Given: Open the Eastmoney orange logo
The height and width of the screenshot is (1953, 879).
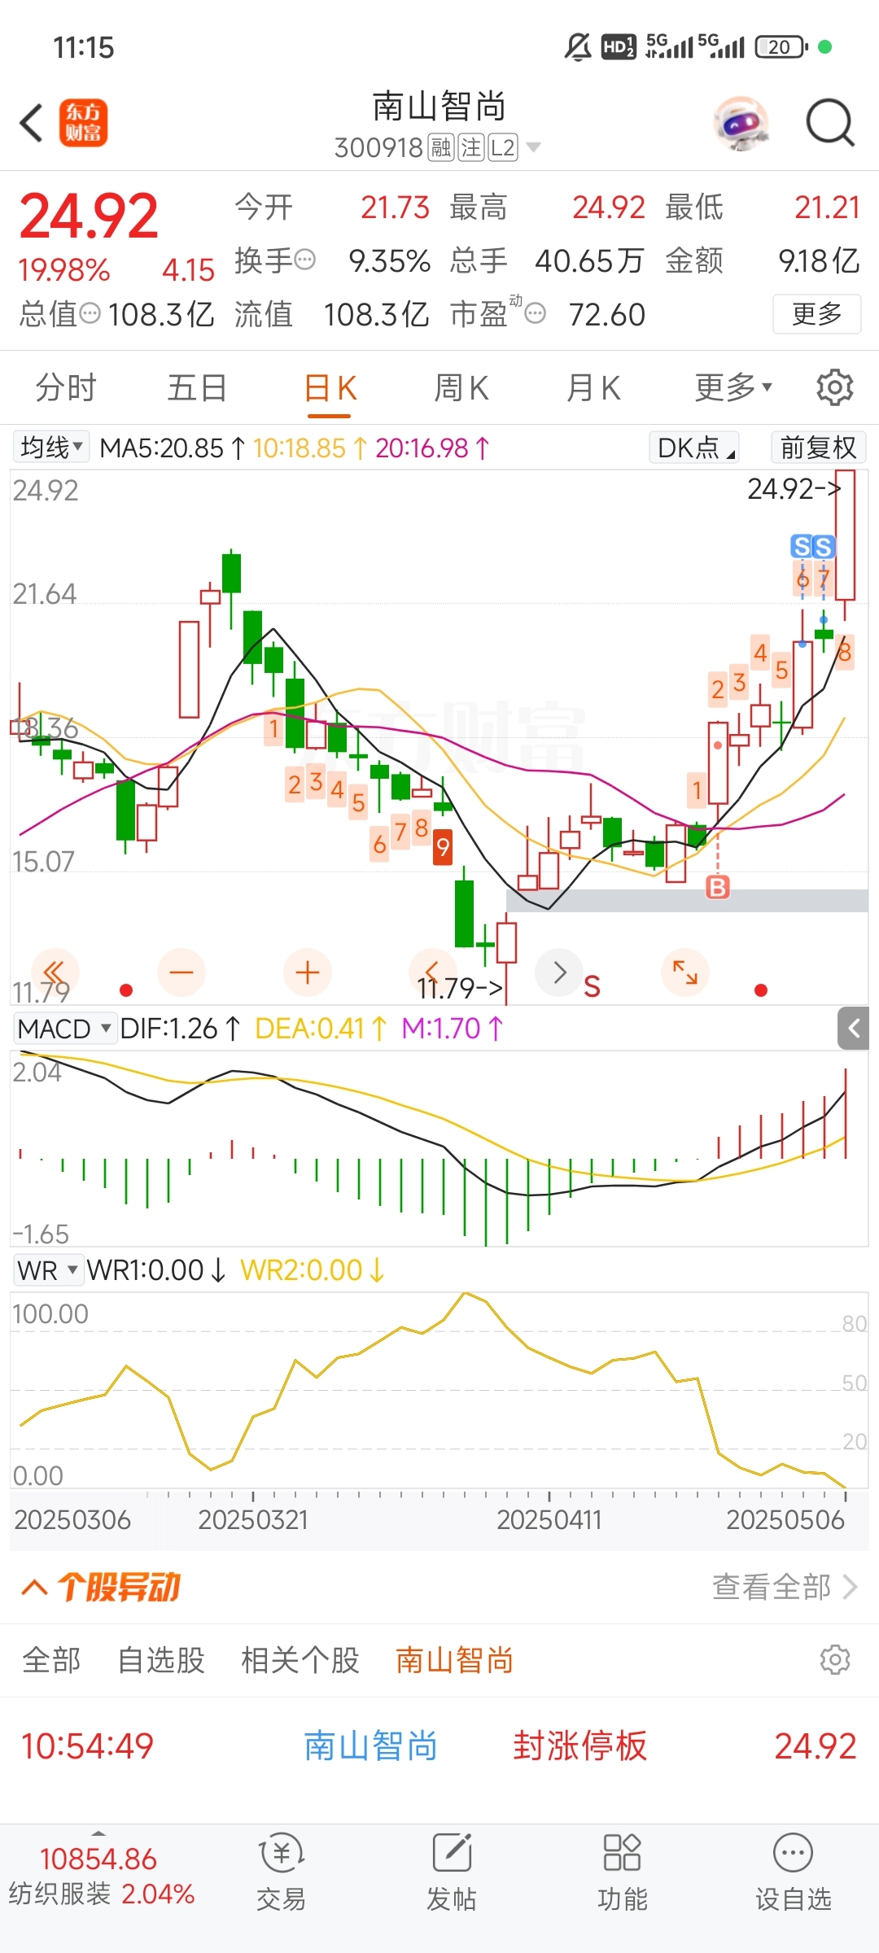Looking at the screenshot, I should (83, 124).
